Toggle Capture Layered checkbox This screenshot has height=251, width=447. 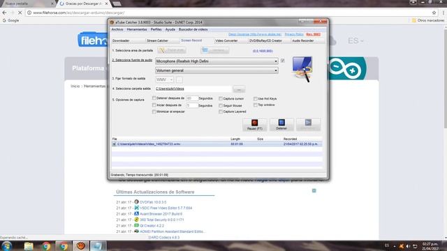point(221,112)
